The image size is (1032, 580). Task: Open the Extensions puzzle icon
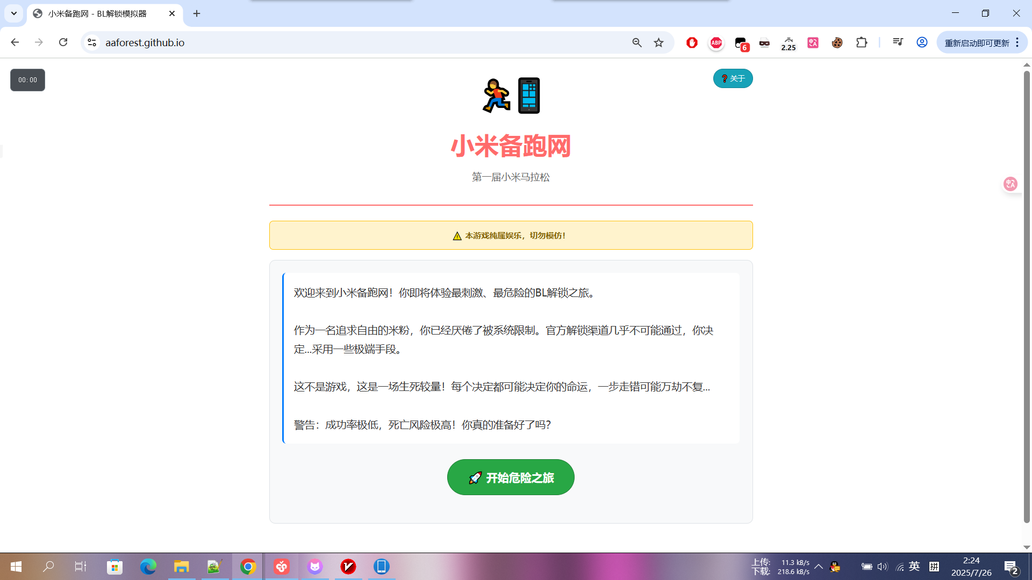pyautogui.click(x=862, y=42)
